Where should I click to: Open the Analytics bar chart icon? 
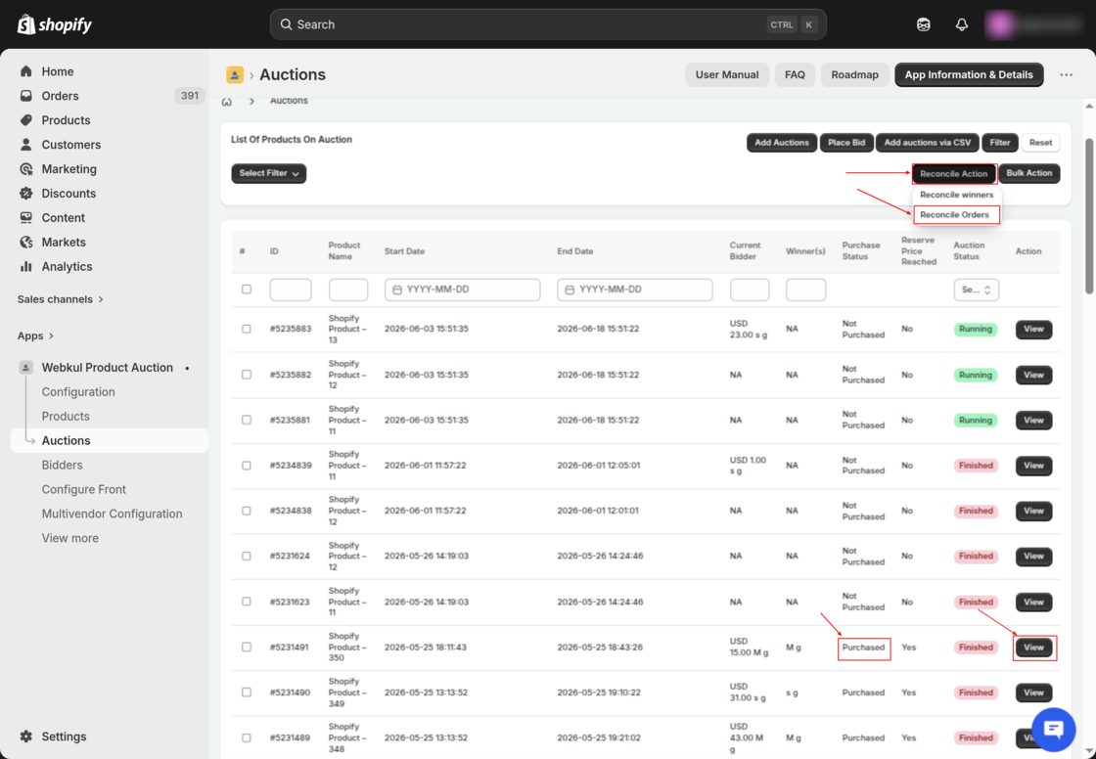tap(26, 266)
